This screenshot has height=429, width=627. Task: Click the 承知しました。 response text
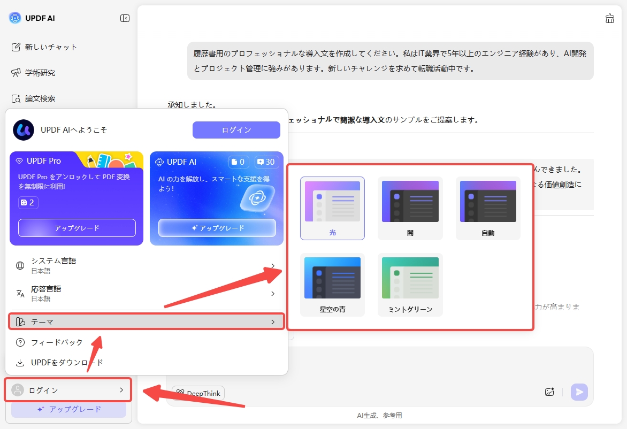pyautogui.click(x=193, y=104)
